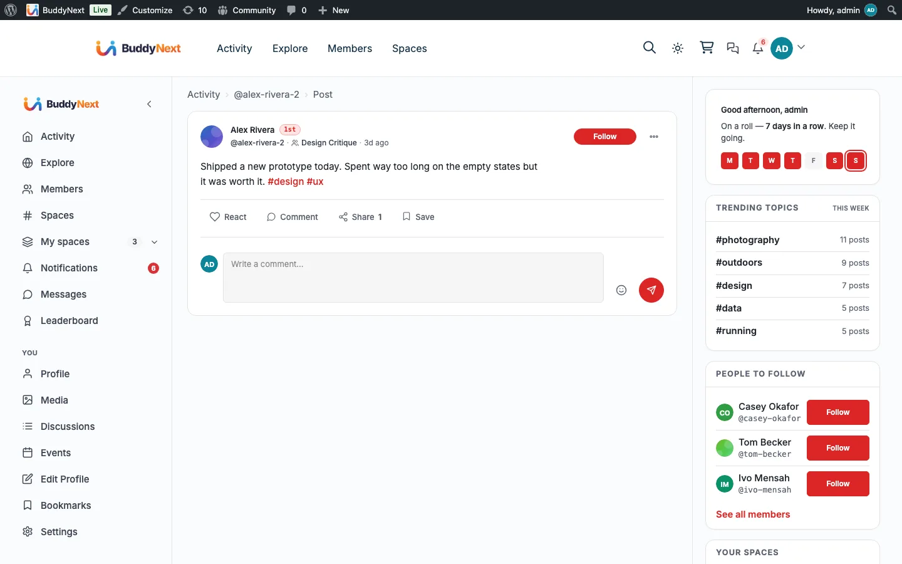902x564 pixels.
Task: Open Explore in the top navigation
Action: click(x=290, y=48)
